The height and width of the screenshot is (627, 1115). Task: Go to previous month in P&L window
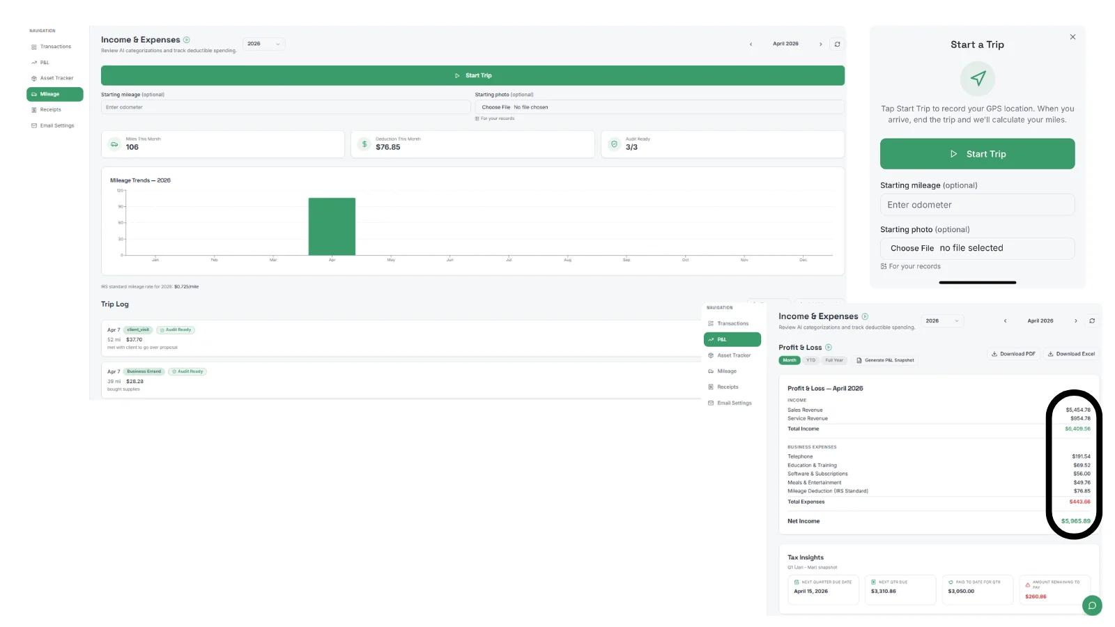pos(1005,321)
